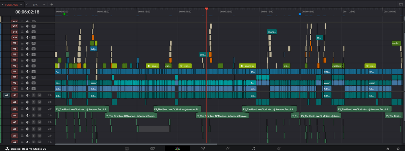405x151 pixels.
Task: Toggle auto-select on audio track A1
Action: point(28,96)
